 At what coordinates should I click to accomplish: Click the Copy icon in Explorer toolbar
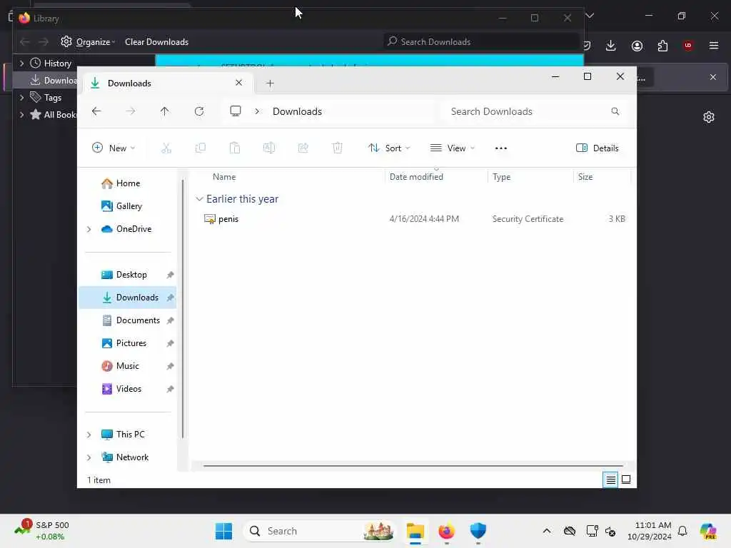click(x=201, y=148)
